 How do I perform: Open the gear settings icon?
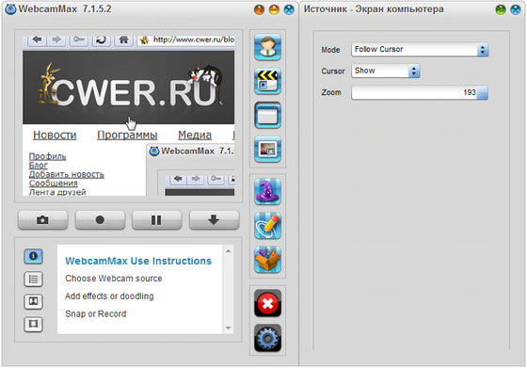pyautogui.click(x=267, y=338)
